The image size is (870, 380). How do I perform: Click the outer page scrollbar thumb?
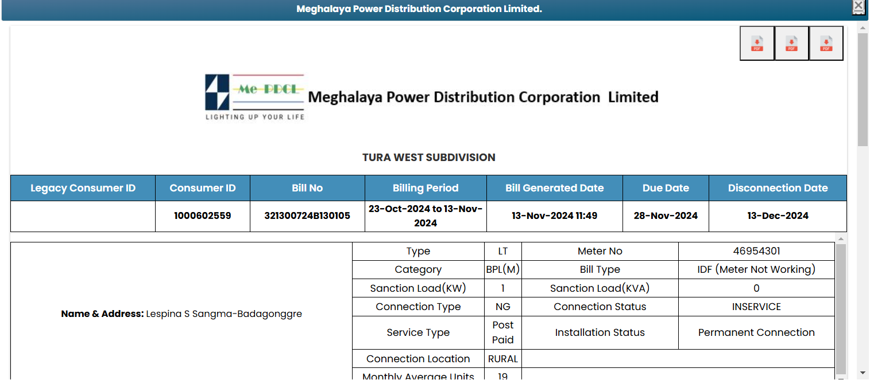click(x=863, y=89)
